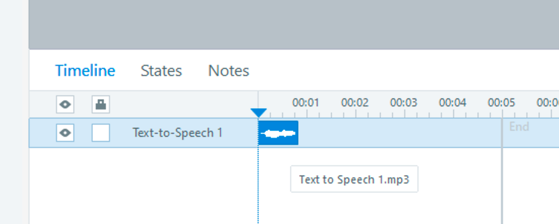The height and width of the screenshot is (224, 559).
Task: Open the Notes tab
Action: point(228,71)
